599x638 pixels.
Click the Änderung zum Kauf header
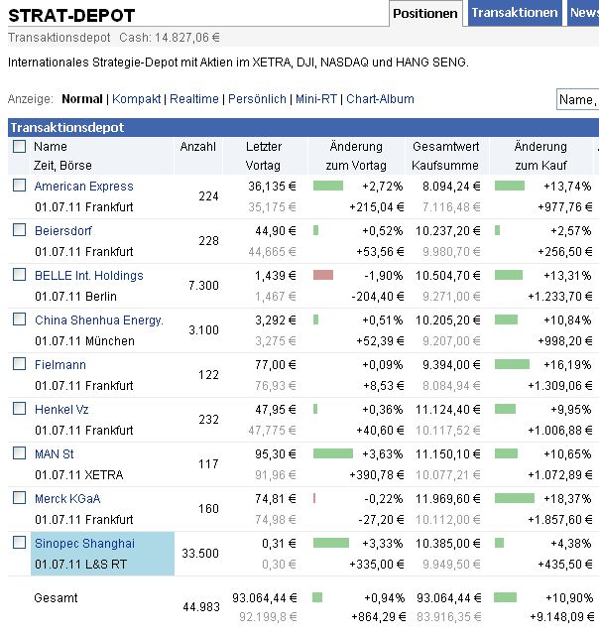click(540, 156)
